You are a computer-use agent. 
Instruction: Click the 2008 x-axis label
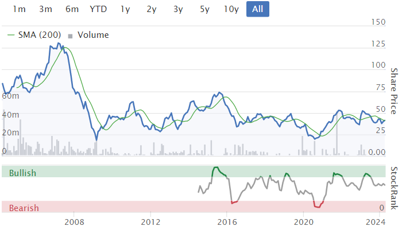74,221
